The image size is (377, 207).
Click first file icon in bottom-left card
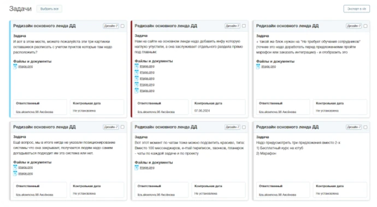[15, 167]
